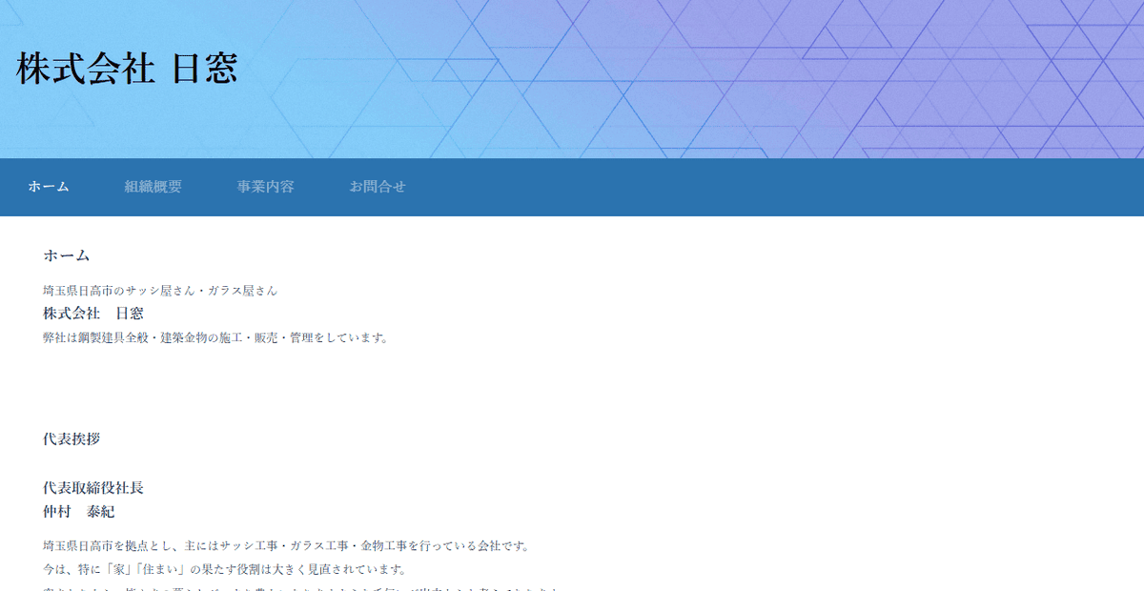This screenshot has width=1144, height=591.
Task: Click the サッシ屋さん・ガラス屋さん intro line
Action: tap(158, 290)
